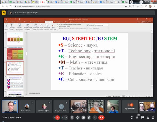Open the chat with everyone panel
This screenshot has width=157, height=122.
143,118
